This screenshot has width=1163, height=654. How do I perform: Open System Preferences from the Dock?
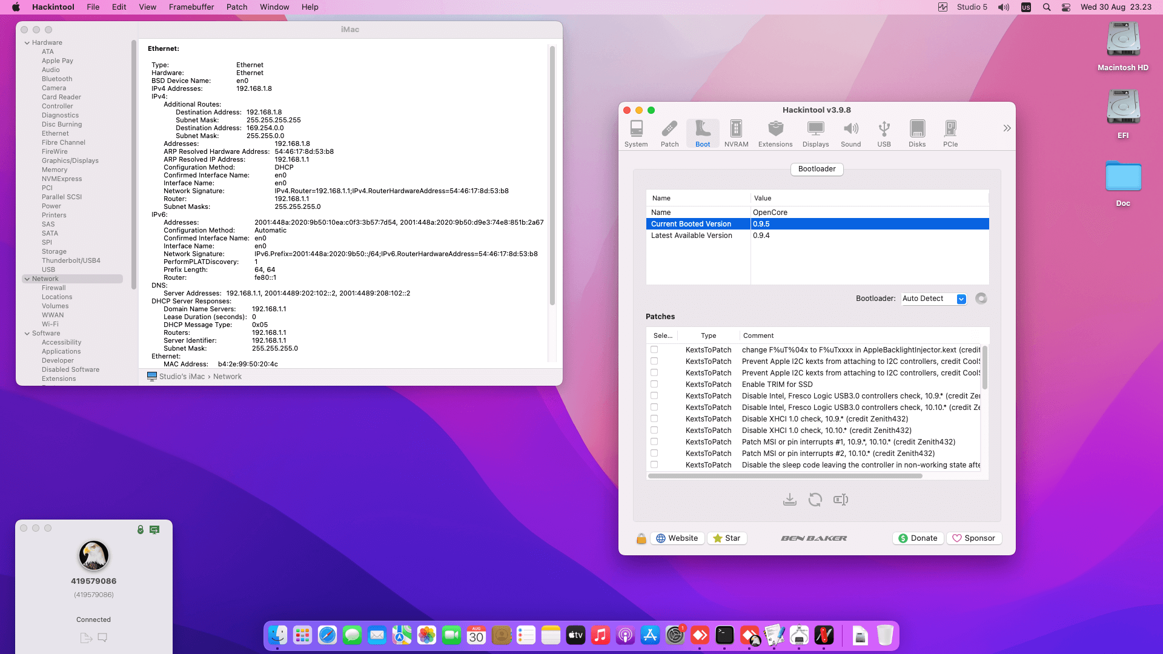coord(675,635)
